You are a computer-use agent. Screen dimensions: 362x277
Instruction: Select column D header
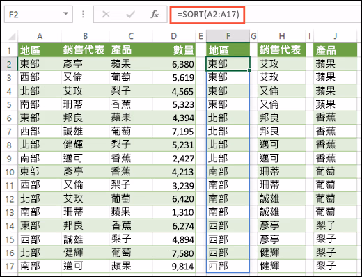click(173, 36)
